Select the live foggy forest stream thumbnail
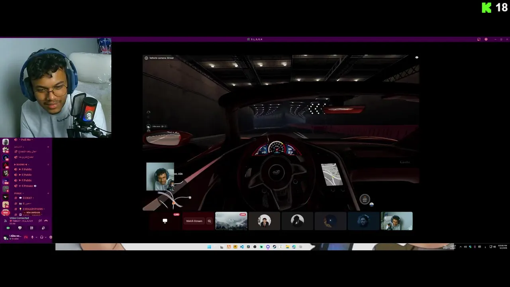 pos(231,221)
